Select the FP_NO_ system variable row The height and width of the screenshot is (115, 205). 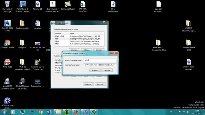click(x=58, y=68)
